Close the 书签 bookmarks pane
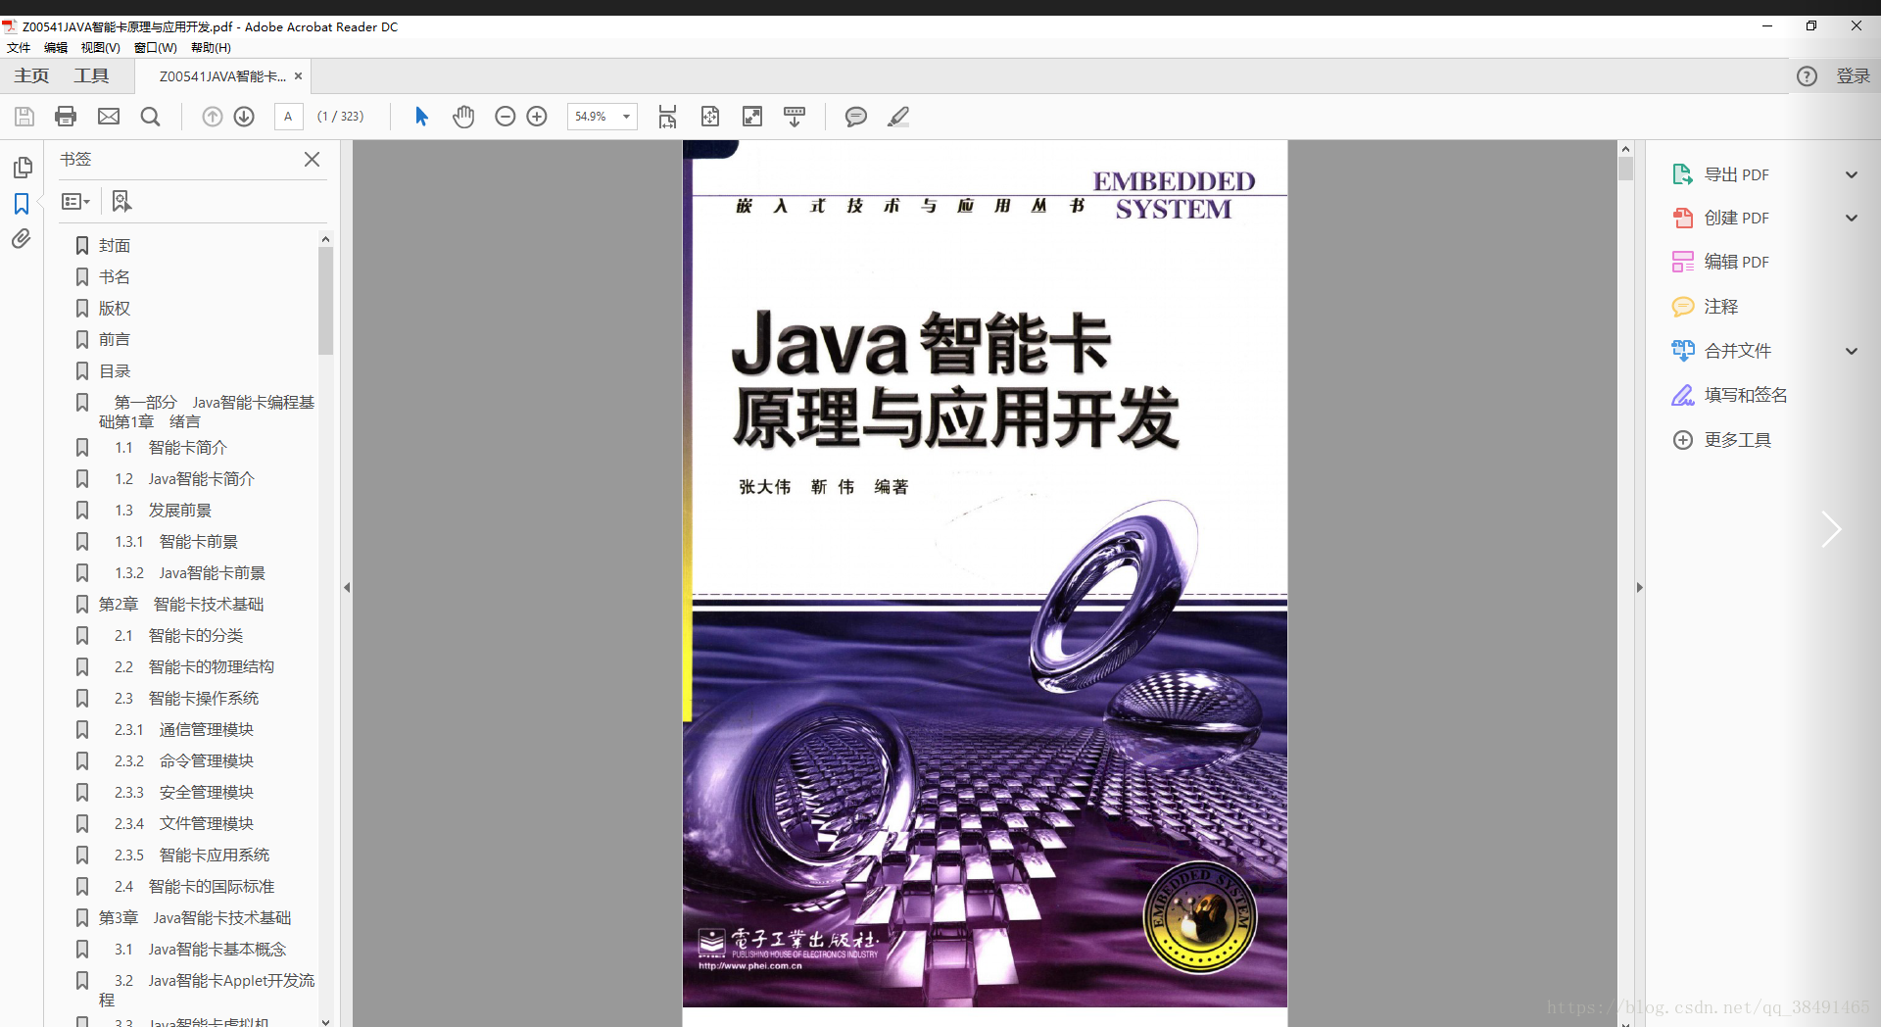Image resolution: width=1881 pixels, height=1027 pixels. 312,159
